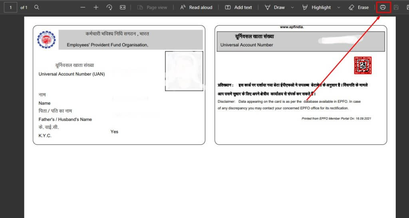Click the page number input field

click(10, 7)
